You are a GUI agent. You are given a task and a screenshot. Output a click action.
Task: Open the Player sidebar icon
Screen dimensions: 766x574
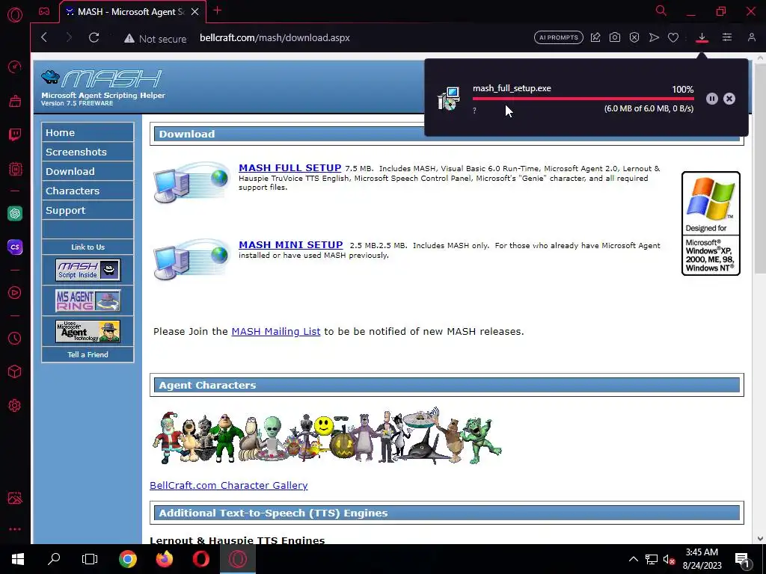click(15, 292)
